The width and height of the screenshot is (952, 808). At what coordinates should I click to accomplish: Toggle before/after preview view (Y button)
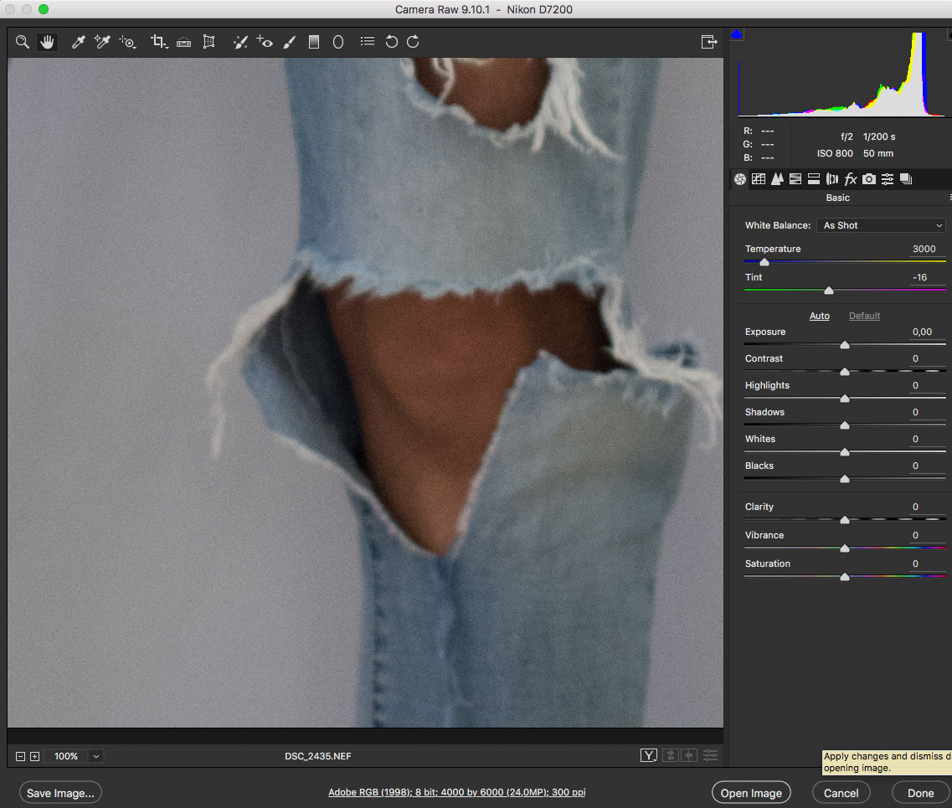(x=649, y=755)
